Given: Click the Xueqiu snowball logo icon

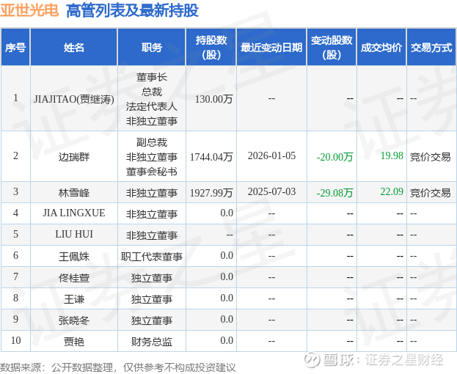Looking at the screenshot, I should [313, 360].
